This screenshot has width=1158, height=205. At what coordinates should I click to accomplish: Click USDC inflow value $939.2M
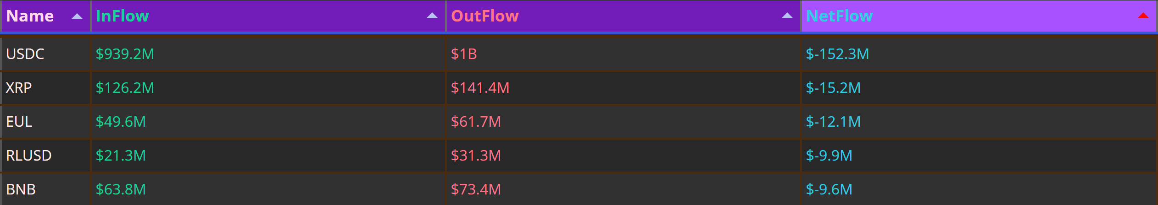pyautogui.click(x=125, y=54)
